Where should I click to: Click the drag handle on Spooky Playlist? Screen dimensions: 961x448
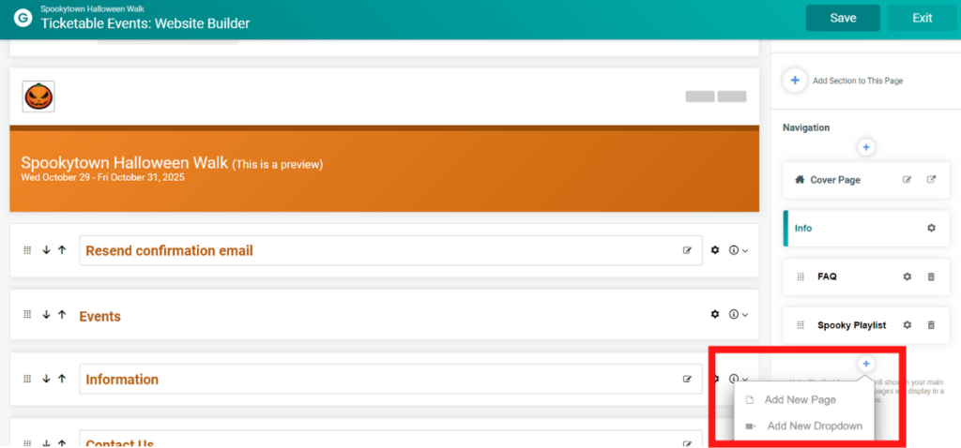pyautogui.click(x=801, y=325)
